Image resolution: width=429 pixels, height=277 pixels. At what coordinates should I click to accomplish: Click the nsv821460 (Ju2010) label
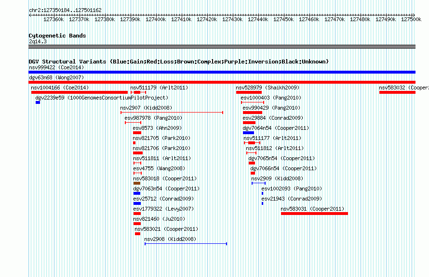[159, 219]
